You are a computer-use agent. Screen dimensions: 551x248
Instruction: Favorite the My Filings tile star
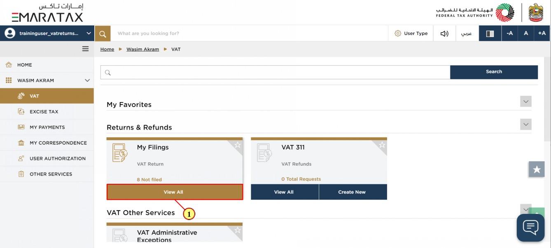[237, 145]
